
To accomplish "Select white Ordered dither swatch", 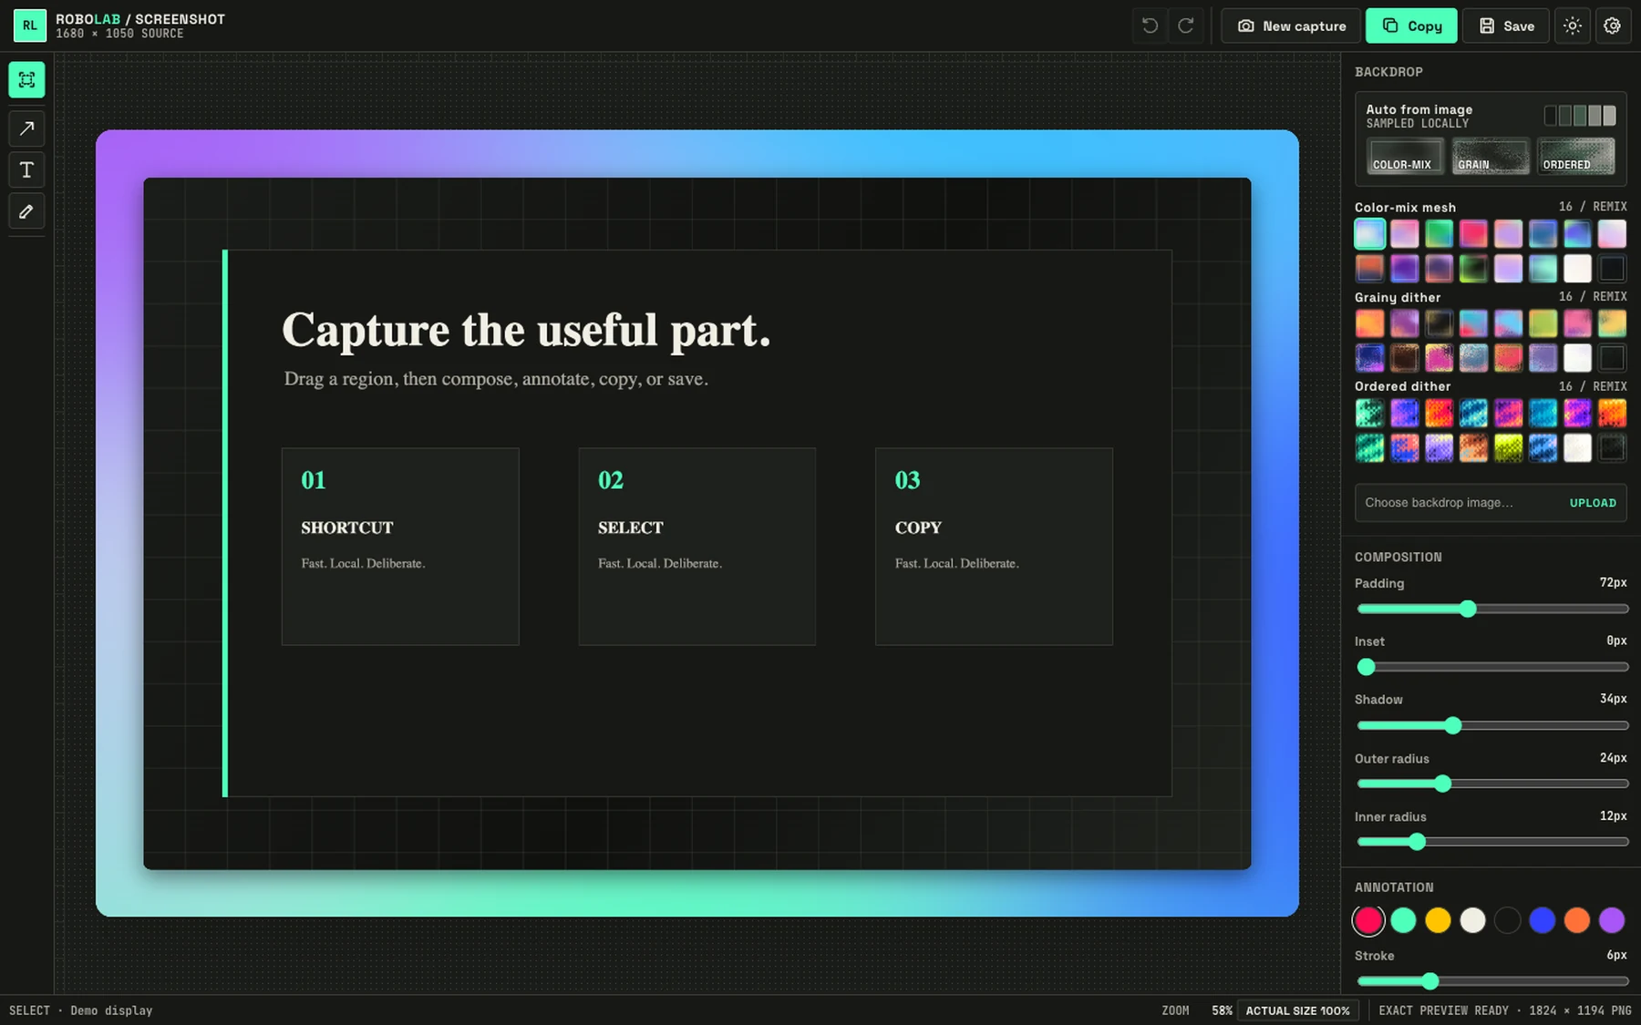I will (x=1577, y=447).
